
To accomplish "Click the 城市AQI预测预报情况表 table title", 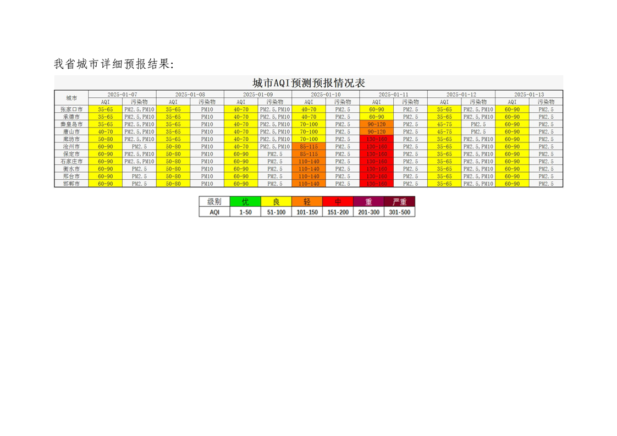I will coord(308,83).
